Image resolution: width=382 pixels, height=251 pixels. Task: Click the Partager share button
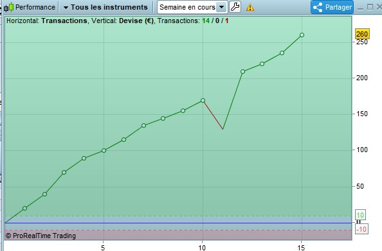(332, 7)
